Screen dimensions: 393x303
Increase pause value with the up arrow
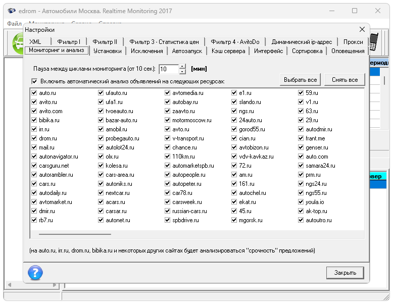point(183,67)
